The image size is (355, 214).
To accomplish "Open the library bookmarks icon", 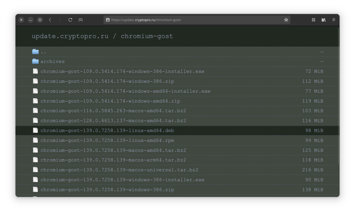I will point(324,20).
